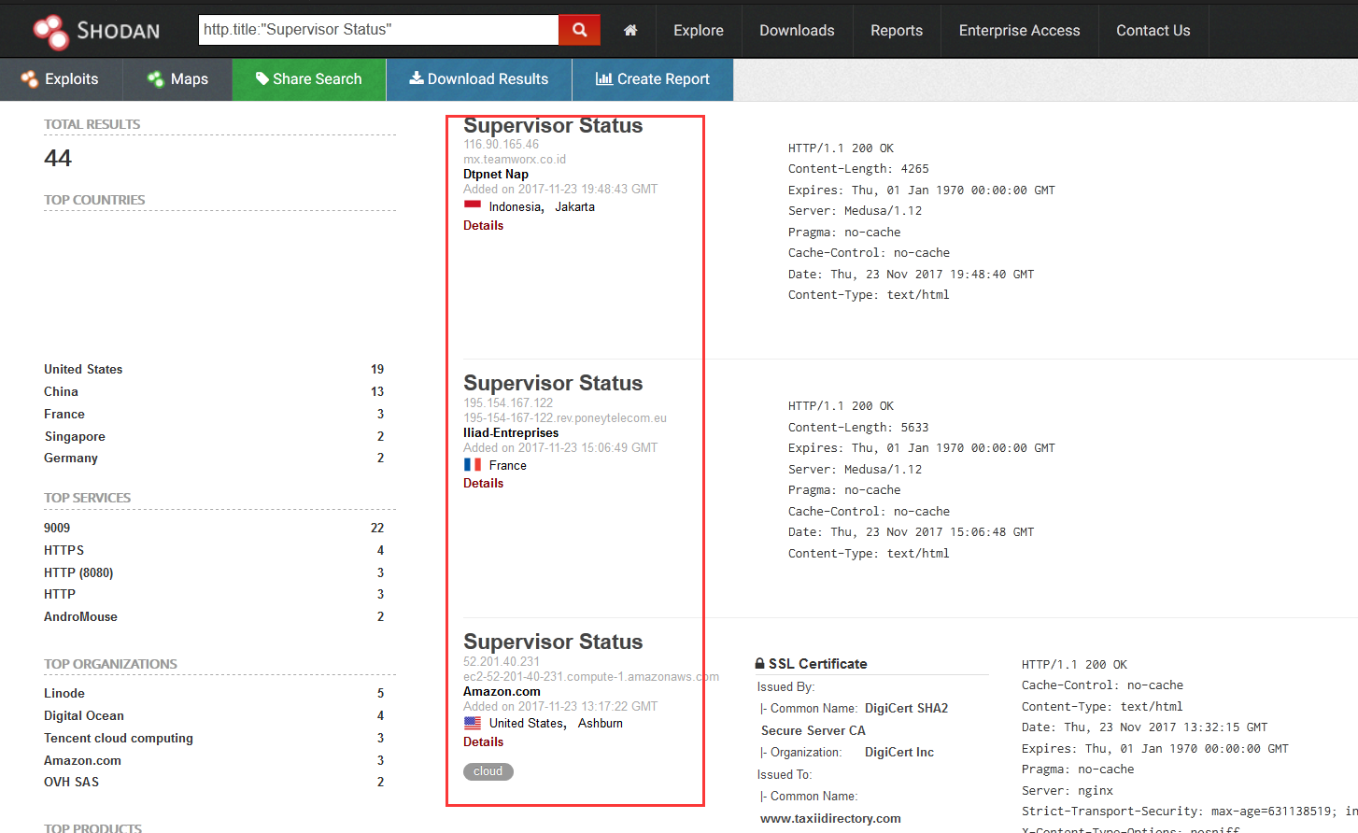Click the Enterprise Access menu item
The height and width of the screenshot is (833, 1358).
coord(1019,30)
